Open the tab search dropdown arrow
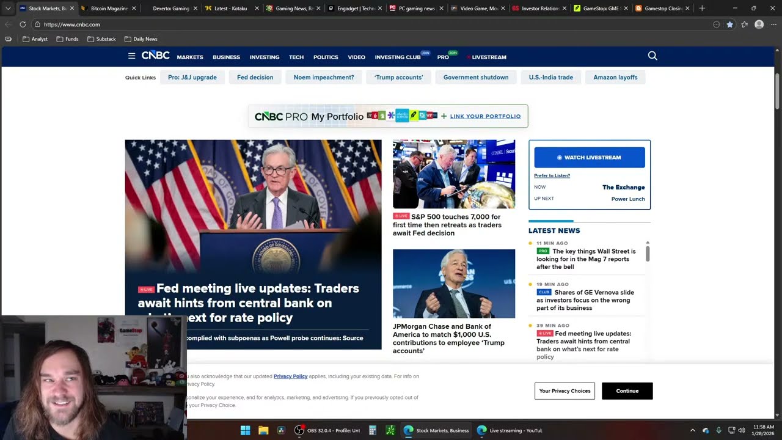This screenshot has width=782, height=440. click(x=8, y=9)
